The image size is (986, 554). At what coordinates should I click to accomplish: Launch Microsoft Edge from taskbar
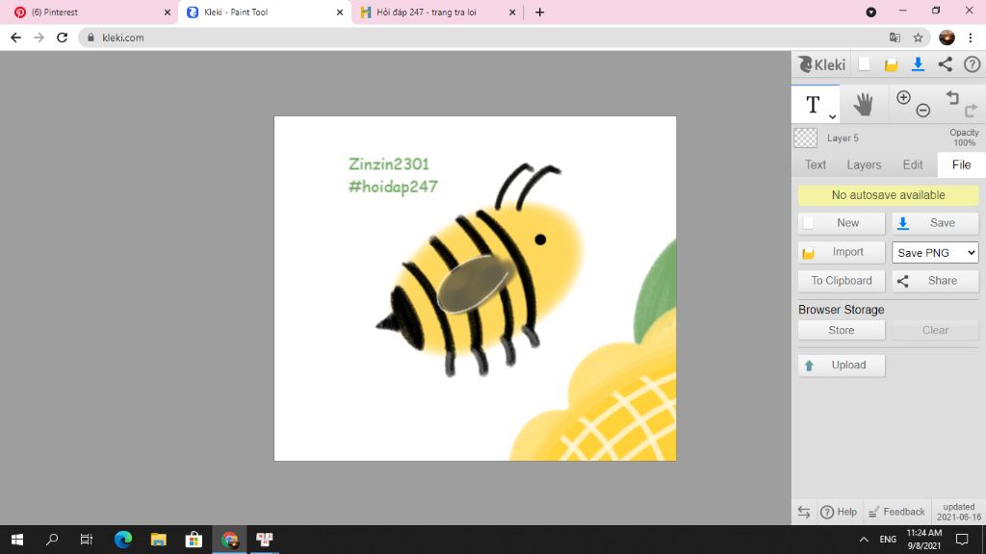click(123, 540)
